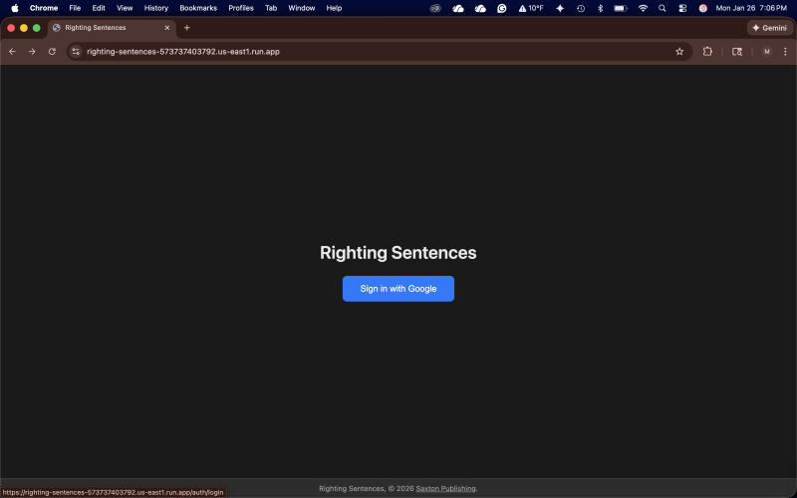The image size is (797, 498).
Task: Check the battery status icon
Action: pos(621,8)
